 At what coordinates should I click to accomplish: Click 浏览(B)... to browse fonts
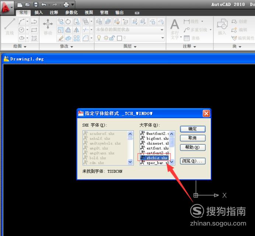coord(193,161)
